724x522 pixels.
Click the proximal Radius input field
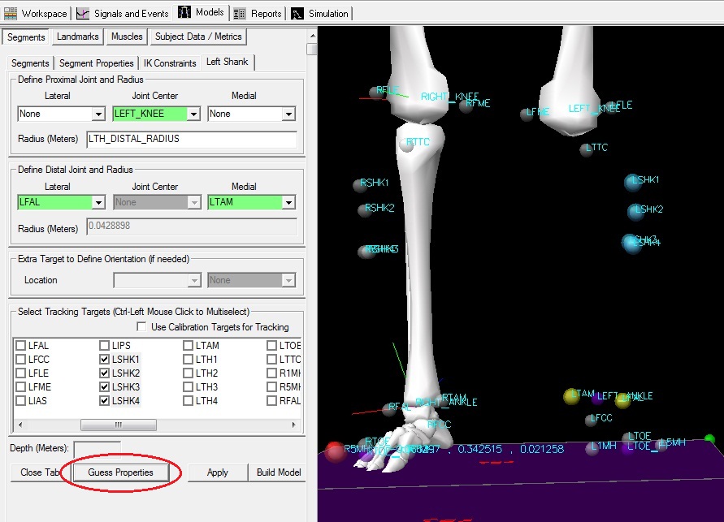[191, 139]
